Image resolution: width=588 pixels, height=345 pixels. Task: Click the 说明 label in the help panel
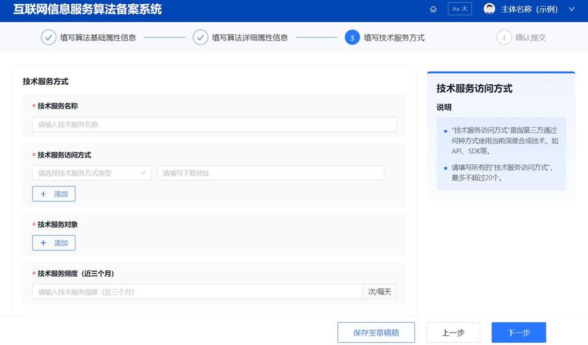(444, 107)
